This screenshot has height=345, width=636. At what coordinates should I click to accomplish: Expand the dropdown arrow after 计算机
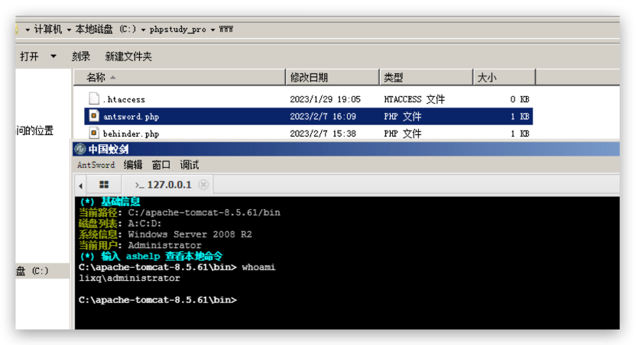click(x=69, y=30)
